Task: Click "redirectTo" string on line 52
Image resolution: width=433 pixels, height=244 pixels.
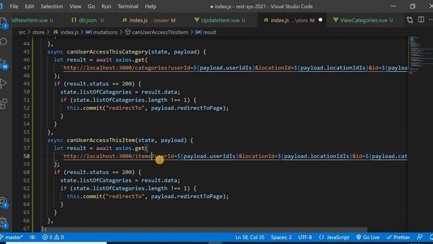Action: point(124,108)
